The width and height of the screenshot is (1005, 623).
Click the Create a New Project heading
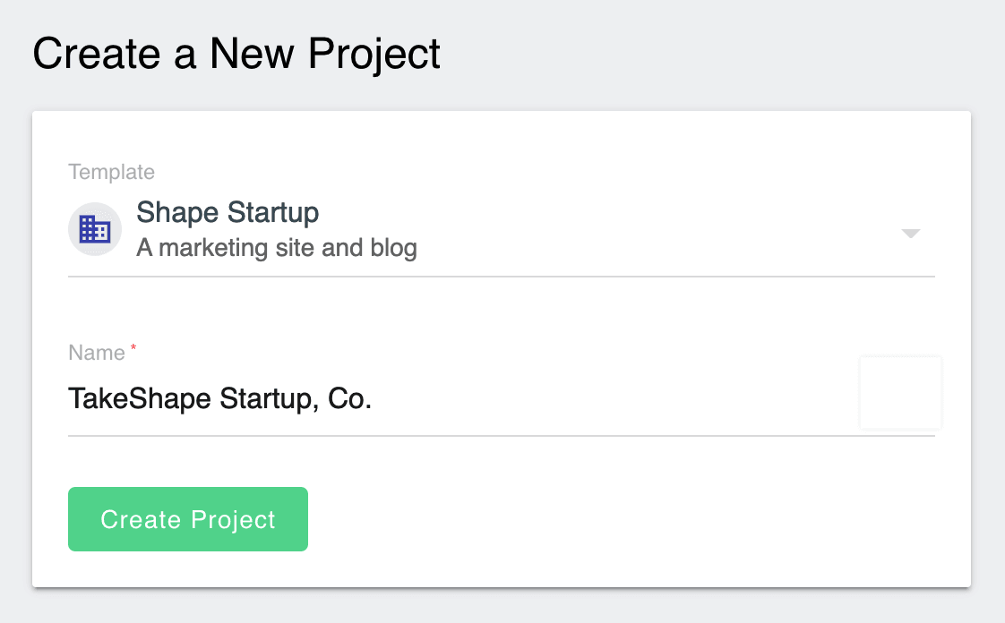(x=236, y=53)
